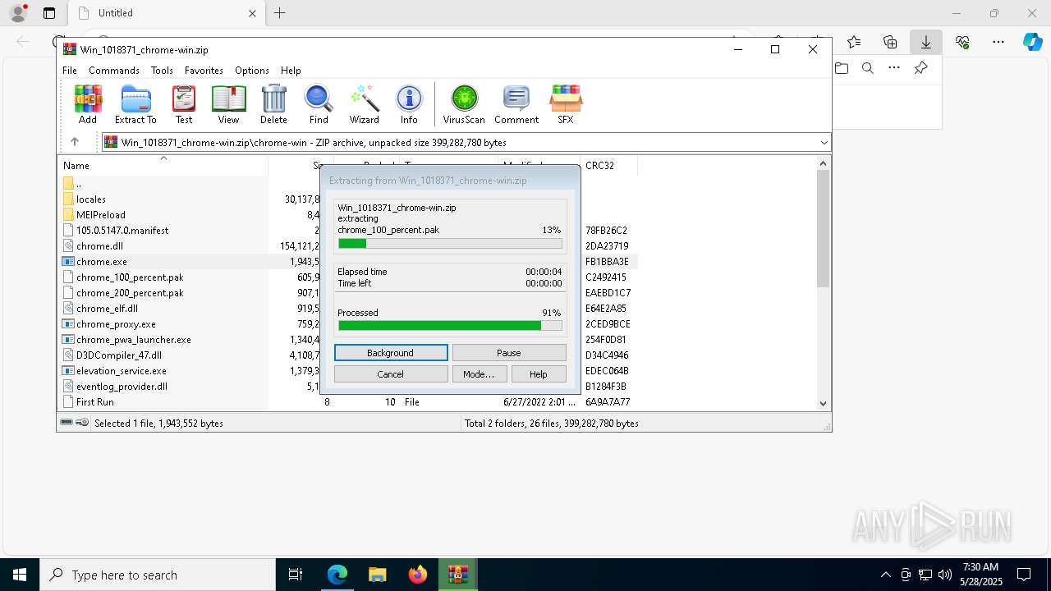Open File Explorer from the taskbar
The image size is (1051, 591).
(x=377, y=575)
